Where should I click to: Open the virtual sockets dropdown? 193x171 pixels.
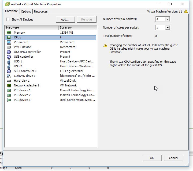167,19
